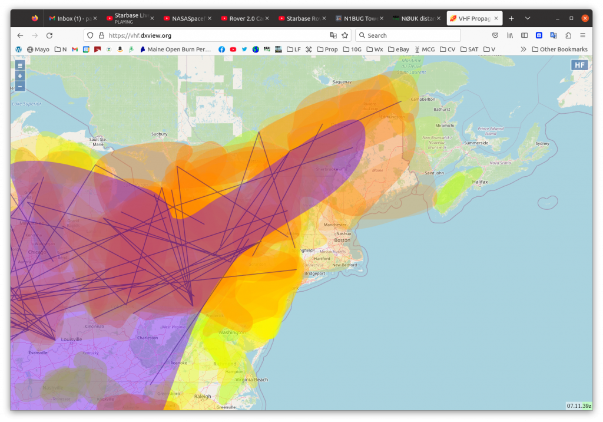Switch to the N1BUG tab
Viewport: 603px width, 422px height.
(361, 18)
